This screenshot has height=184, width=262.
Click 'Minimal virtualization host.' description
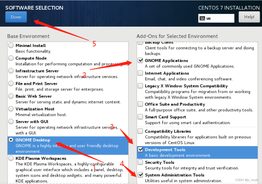point(41,114)
